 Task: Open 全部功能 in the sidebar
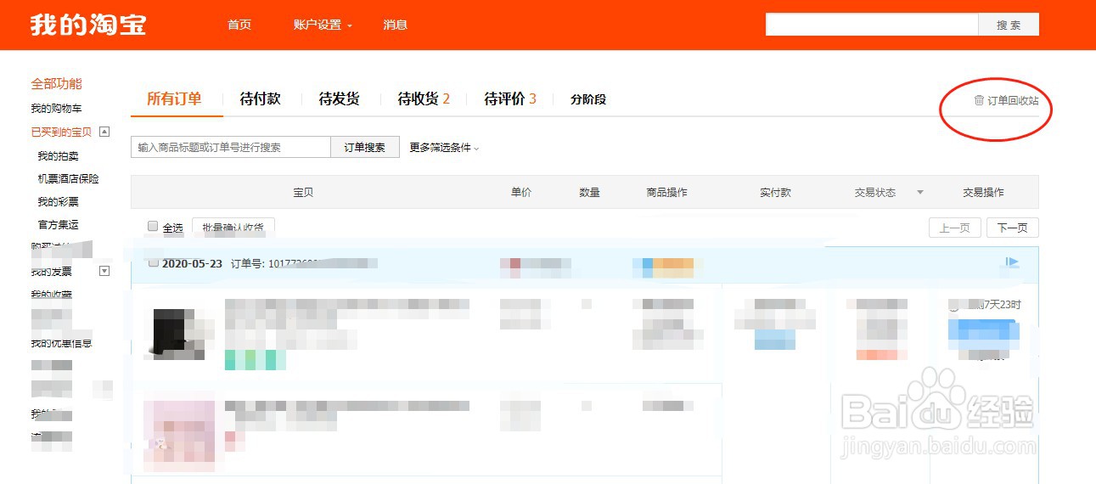pyautogui.click(x=56, y=84)
